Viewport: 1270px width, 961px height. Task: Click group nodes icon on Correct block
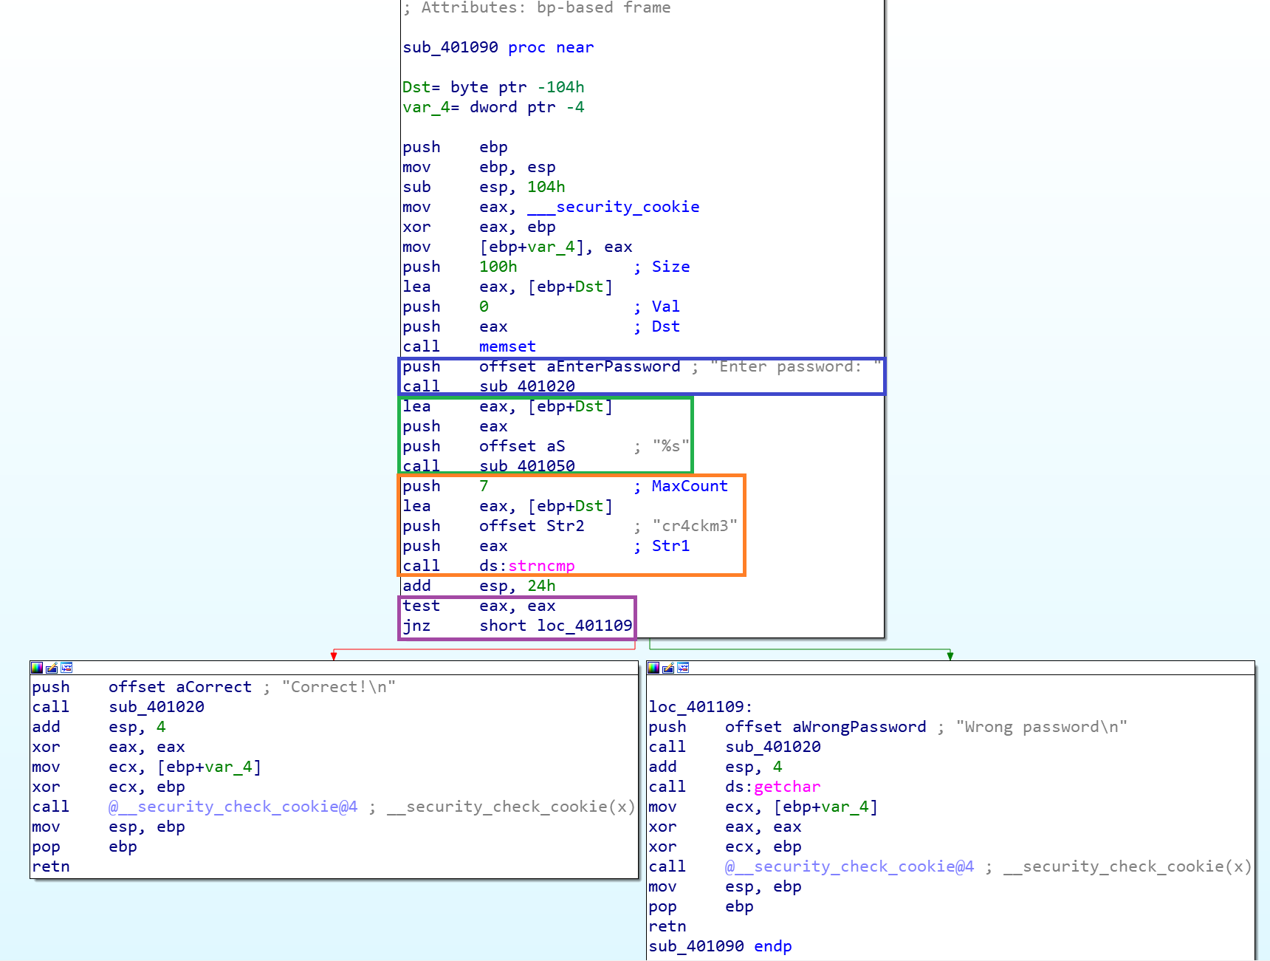[66, 668]
